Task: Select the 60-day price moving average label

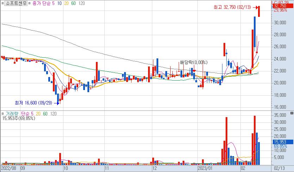Action: tap(73, 3)
